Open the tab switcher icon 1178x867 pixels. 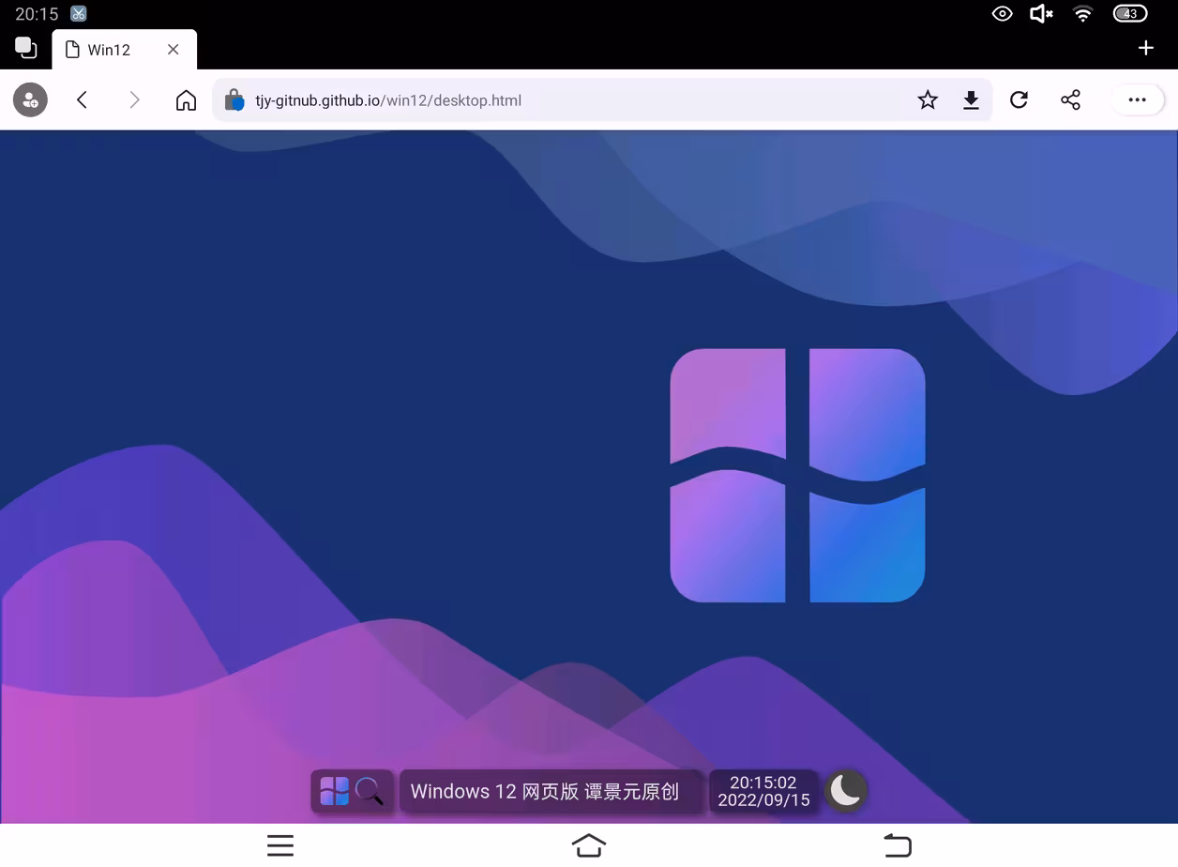click(x=25, y=48)
